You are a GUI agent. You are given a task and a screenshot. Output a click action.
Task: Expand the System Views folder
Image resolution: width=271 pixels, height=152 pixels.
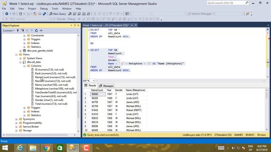(x=20, y=58)
